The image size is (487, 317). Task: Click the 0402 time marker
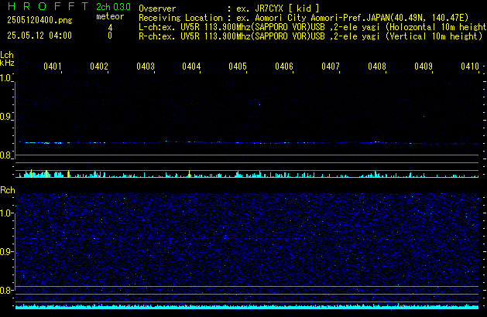click(x=99, y=66)
